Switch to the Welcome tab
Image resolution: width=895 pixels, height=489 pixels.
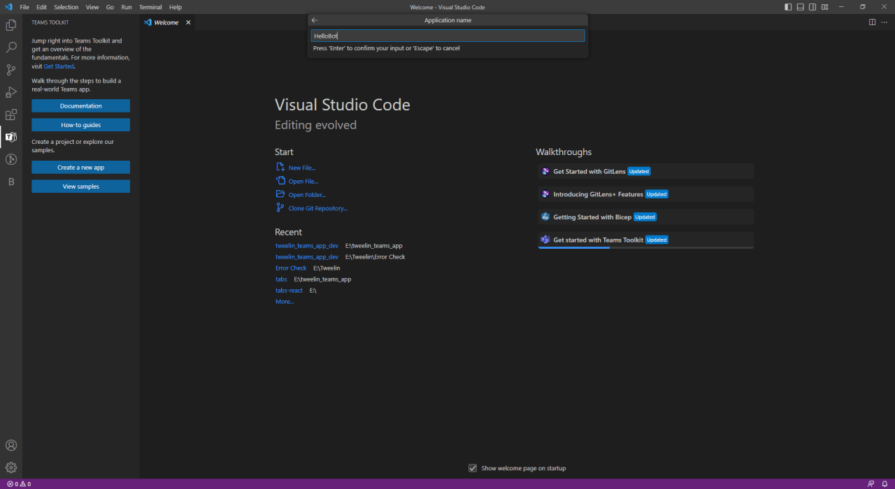tap(167, 22)
